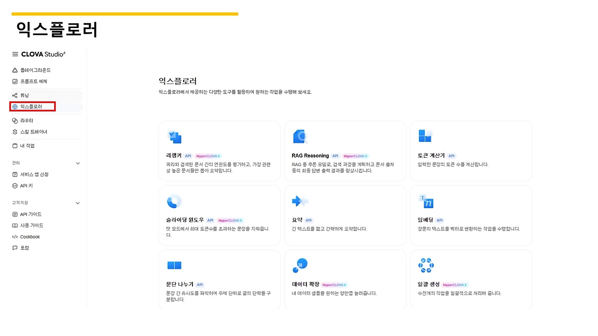Open the Cookbook link
Viewport: 598px width, 336px height.
point(29,237)
